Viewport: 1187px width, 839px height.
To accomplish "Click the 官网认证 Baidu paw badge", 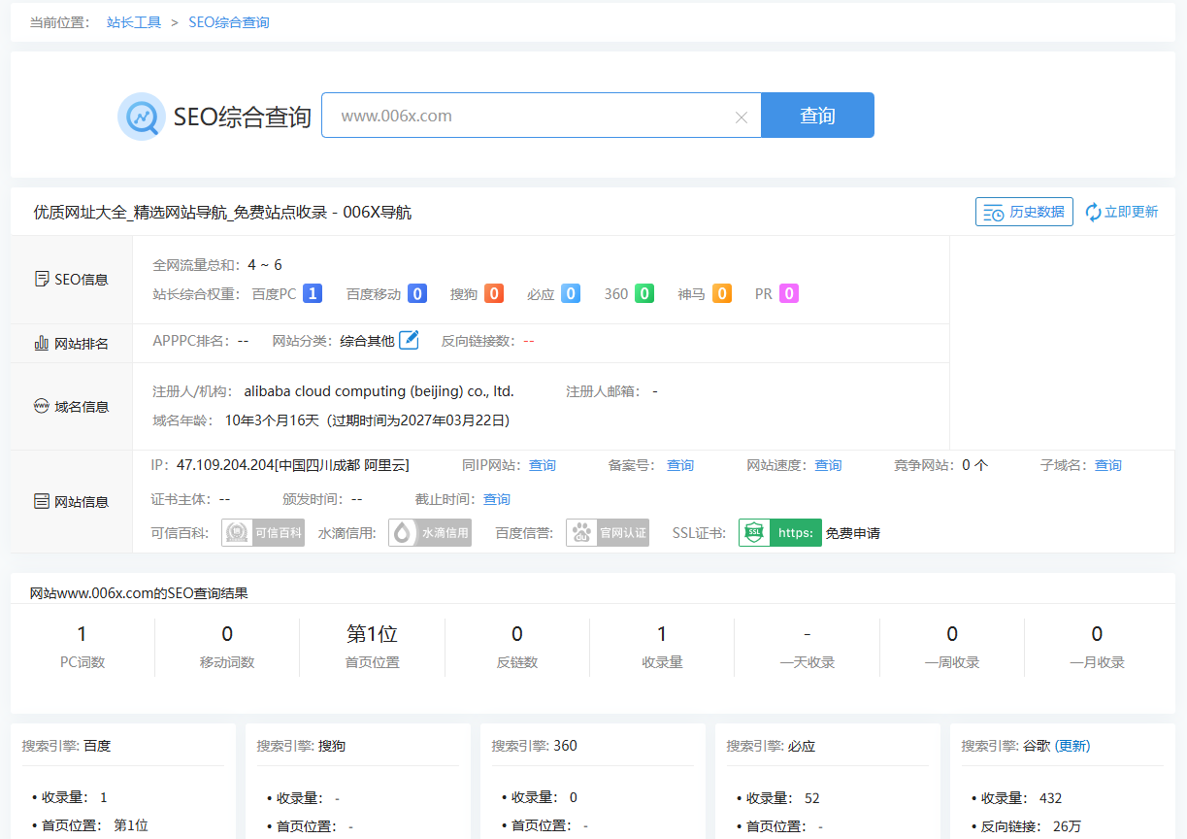I will click(x=608, y=532).
